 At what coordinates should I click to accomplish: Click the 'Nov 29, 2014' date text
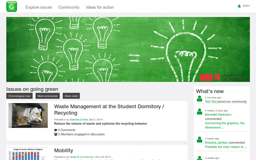tap(103, 157)
